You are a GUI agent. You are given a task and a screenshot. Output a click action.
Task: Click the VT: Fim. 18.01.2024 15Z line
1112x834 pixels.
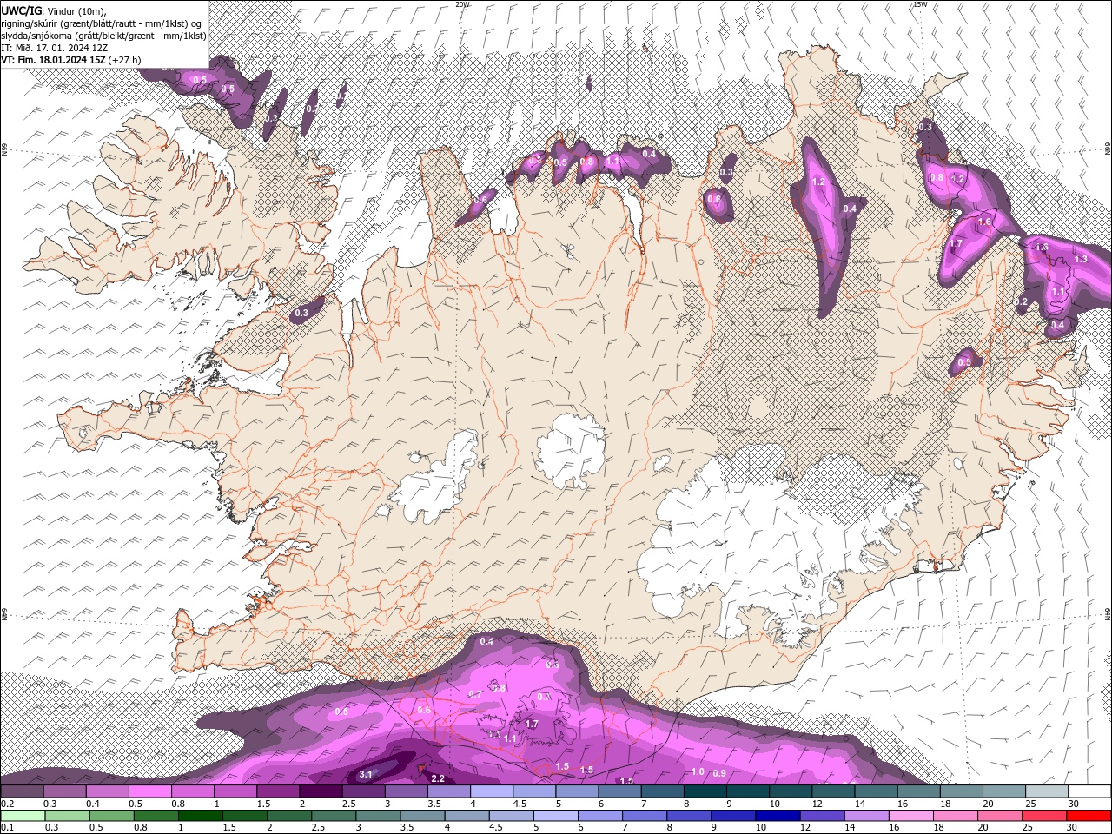click(53, 60)
